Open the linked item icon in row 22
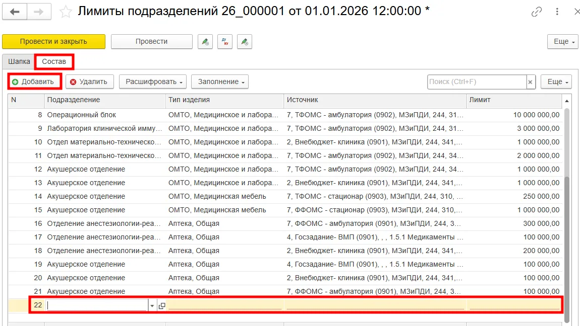 tap(162, 306)
